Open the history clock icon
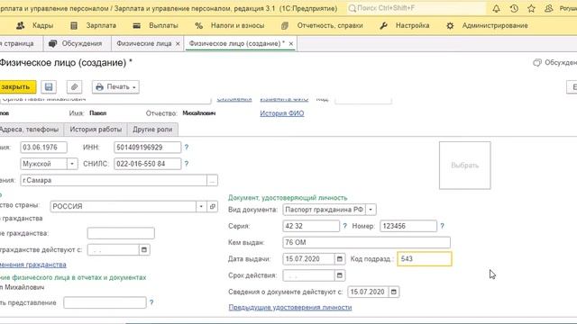Viewport: 577px width, 324px height. (514, 8)
